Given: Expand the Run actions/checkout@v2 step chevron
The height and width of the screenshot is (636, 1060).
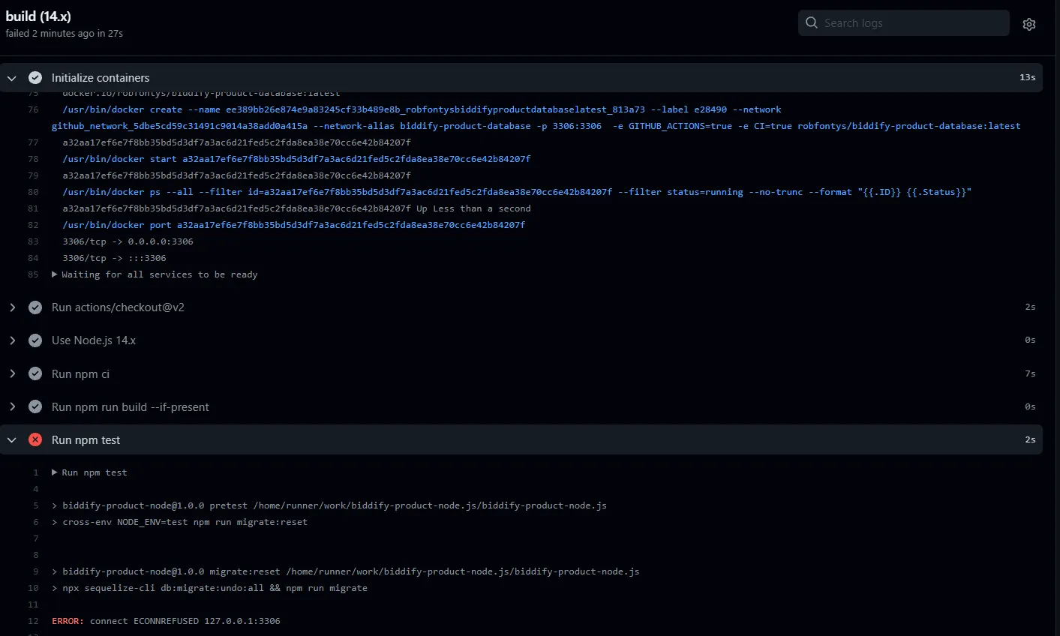Looking at the screenshot, I should (12, 307).
